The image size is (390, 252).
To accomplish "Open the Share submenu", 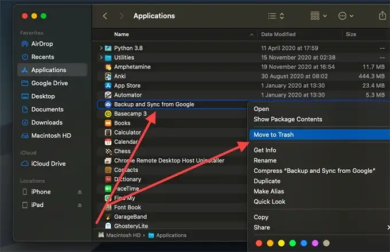I will pos(319,227).
